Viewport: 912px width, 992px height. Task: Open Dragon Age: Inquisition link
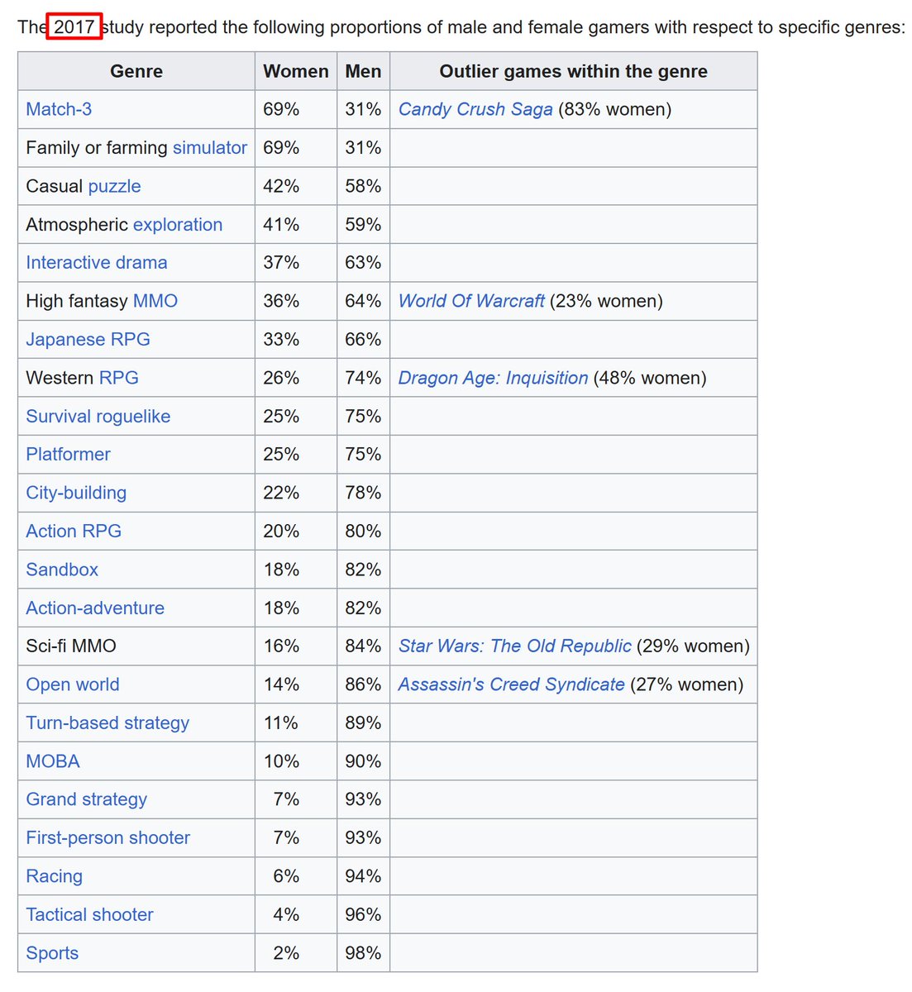coord(494,378)
